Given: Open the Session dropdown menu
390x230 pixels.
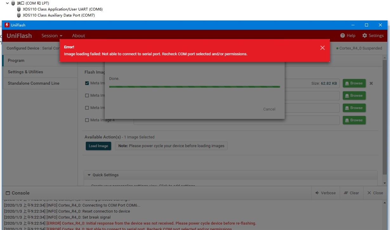Looking at the screenshot, I should click(52, 36).
